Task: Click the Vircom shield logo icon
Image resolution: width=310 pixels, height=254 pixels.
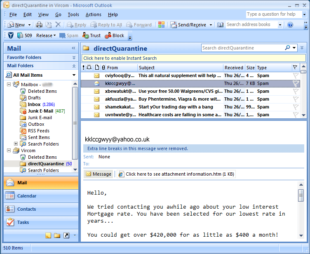Action: 11,35
